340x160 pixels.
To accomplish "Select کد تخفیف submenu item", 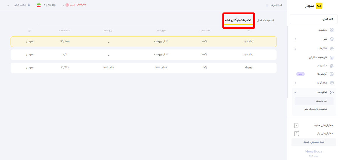I will pyautogui.click(x=314, y=101).
